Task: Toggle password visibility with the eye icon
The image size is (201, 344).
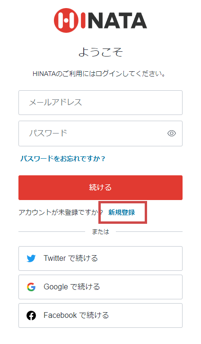Action: pos(172,133)
